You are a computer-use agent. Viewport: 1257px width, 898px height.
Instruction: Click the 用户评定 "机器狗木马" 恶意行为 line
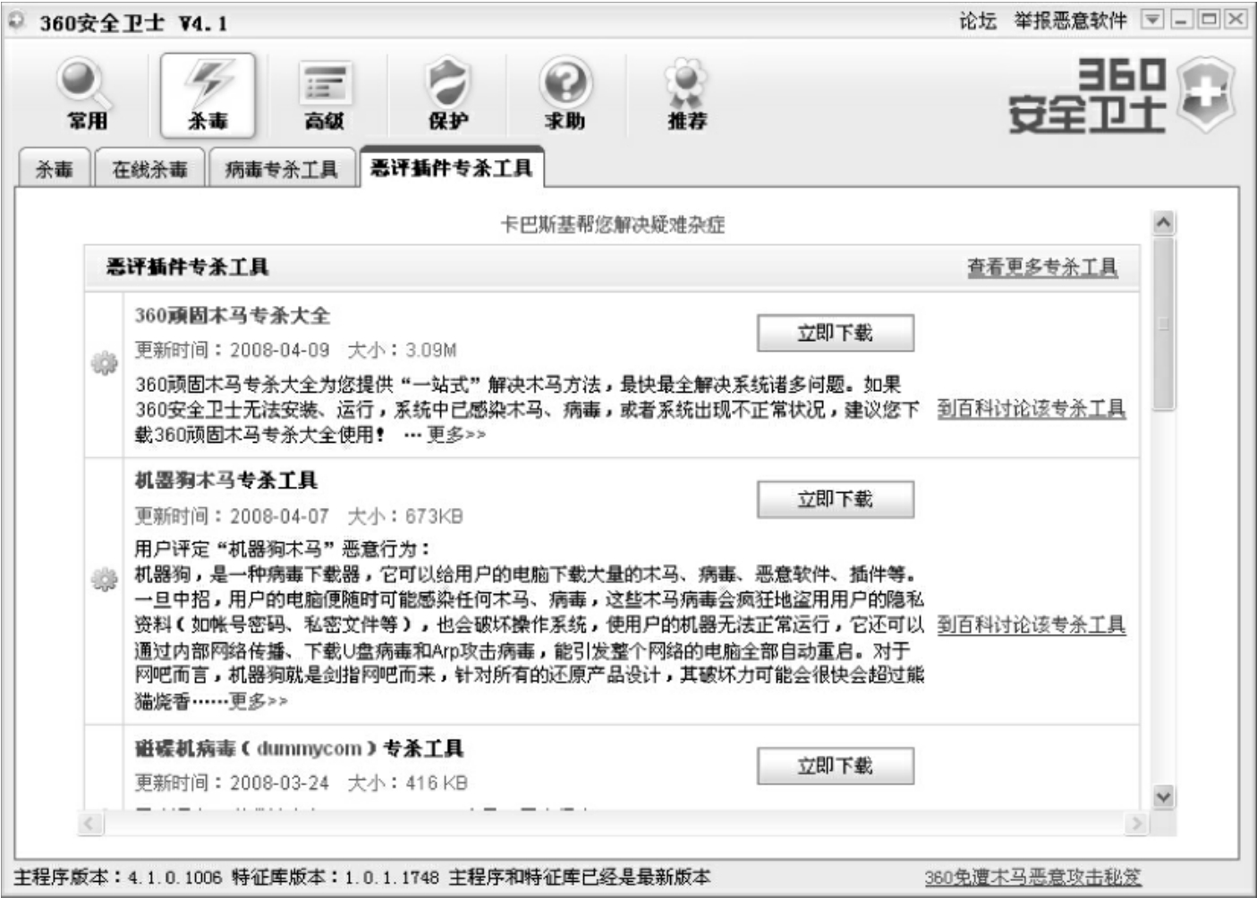click(283, 548)
